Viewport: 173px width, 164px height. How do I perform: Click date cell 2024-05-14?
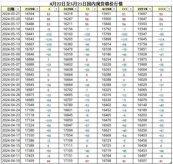click(x=11, y=39)
